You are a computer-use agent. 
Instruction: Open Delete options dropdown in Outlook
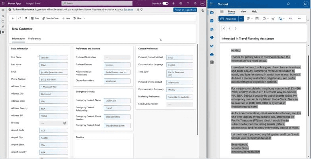click(x=252, y=19)
